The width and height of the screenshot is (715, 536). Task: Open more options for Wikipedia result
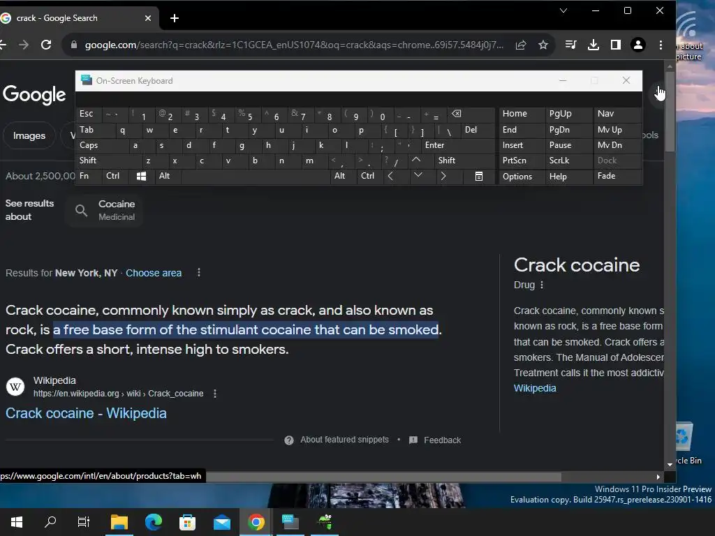coord(215,394)
